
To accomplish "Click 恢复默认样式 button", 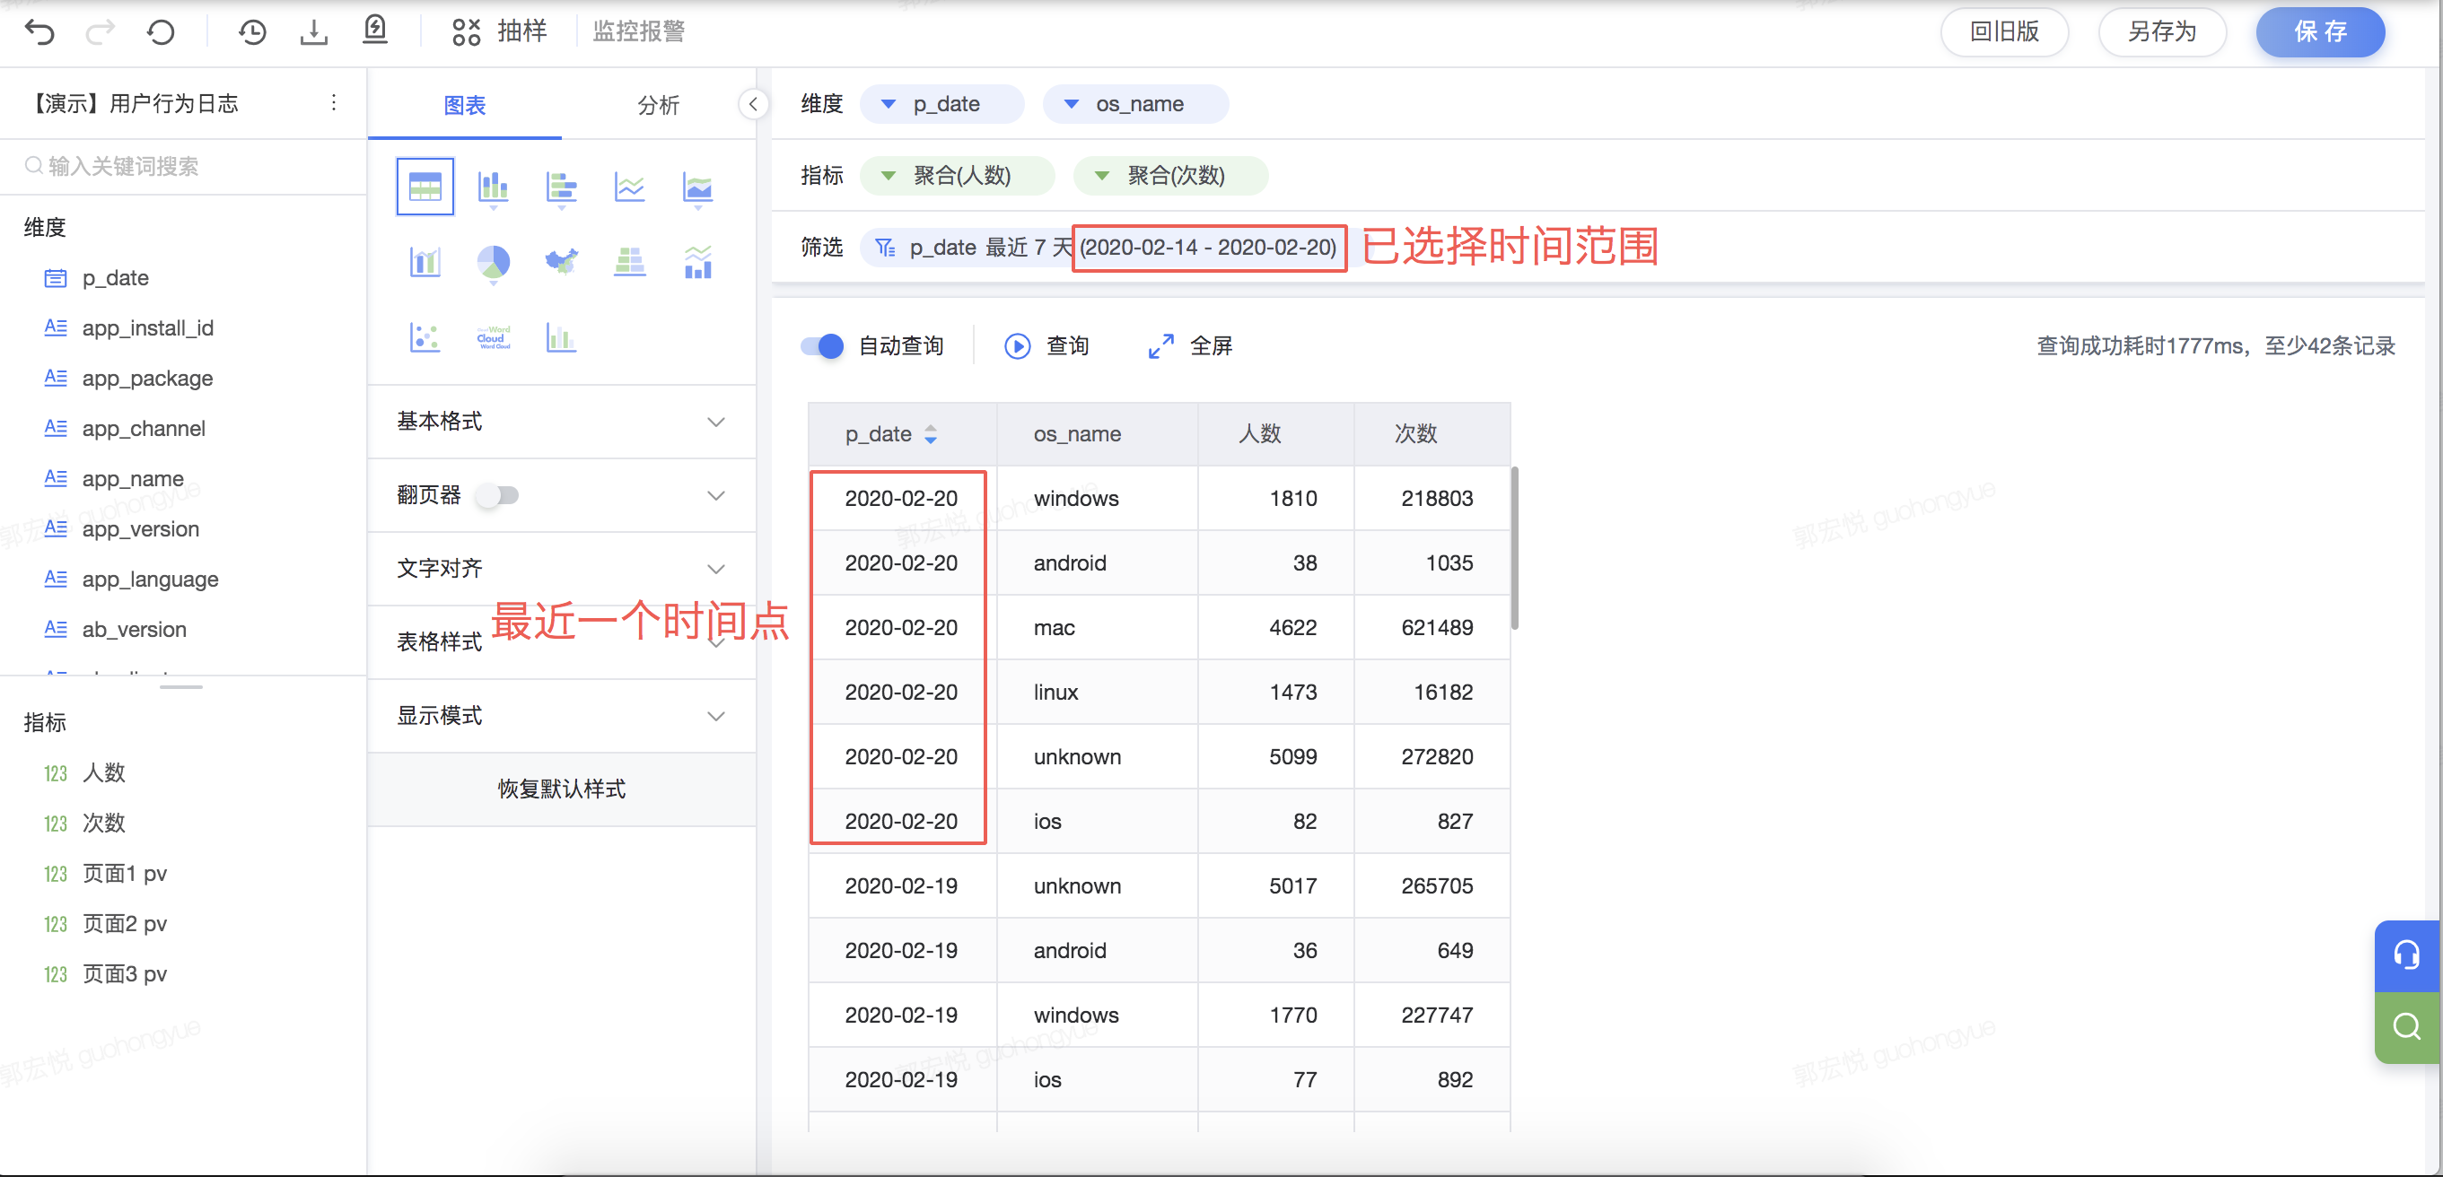I will [x=562, y=789].
